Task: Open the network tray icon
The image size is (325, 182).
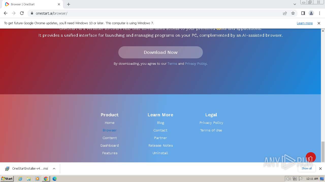Action: (295, 179)
